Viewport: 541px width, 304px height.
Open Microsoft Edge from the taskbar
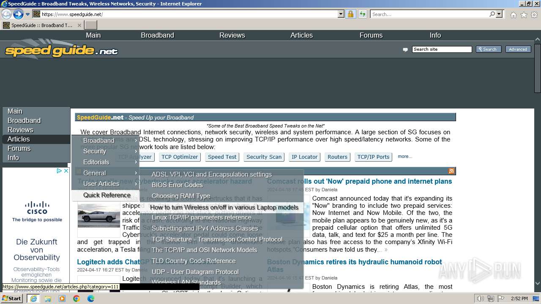point(90,299)
